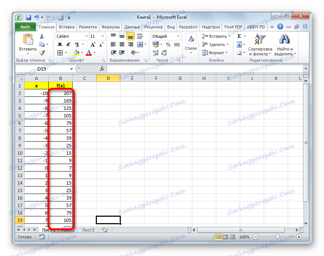Image resolution: width=324 pixels, height=256 pixels.
Task: Apply percent style format
Action: pos(168,44)
